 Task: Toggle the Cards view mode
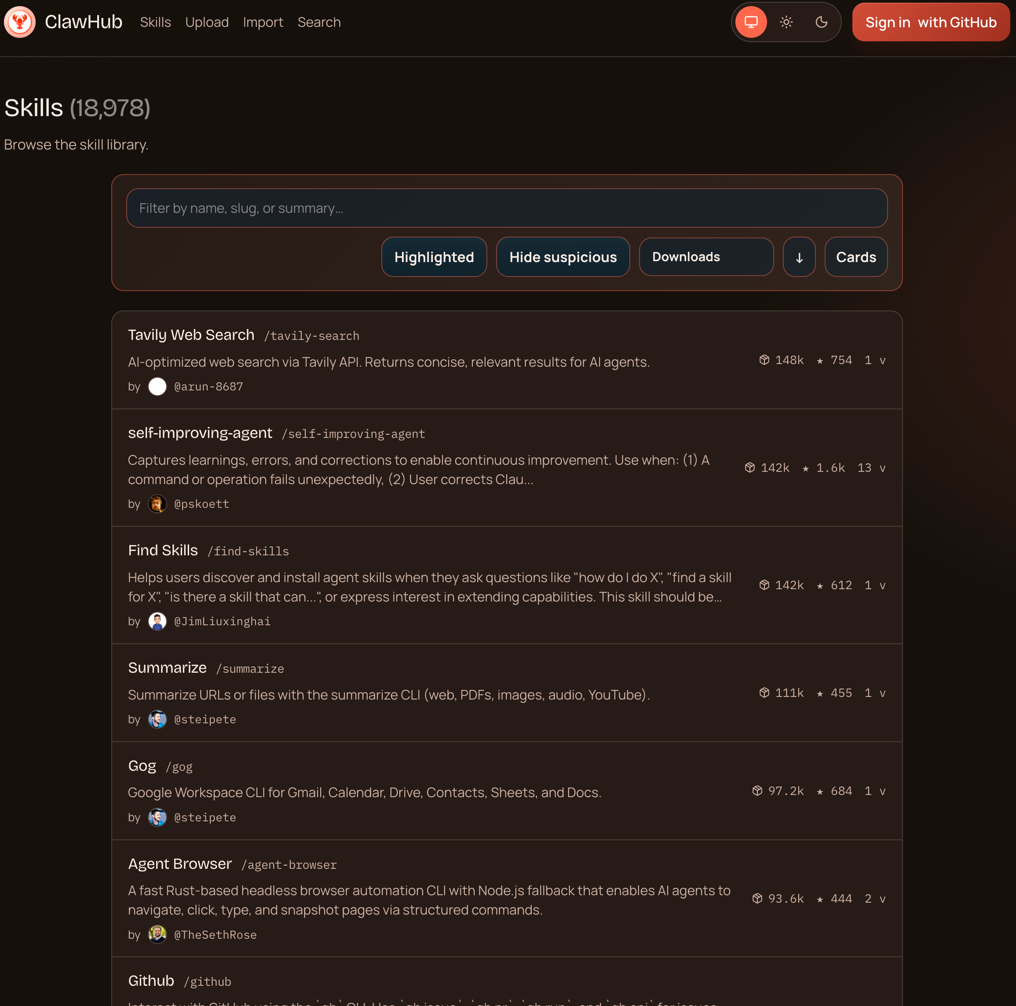(x=855, y=257)
